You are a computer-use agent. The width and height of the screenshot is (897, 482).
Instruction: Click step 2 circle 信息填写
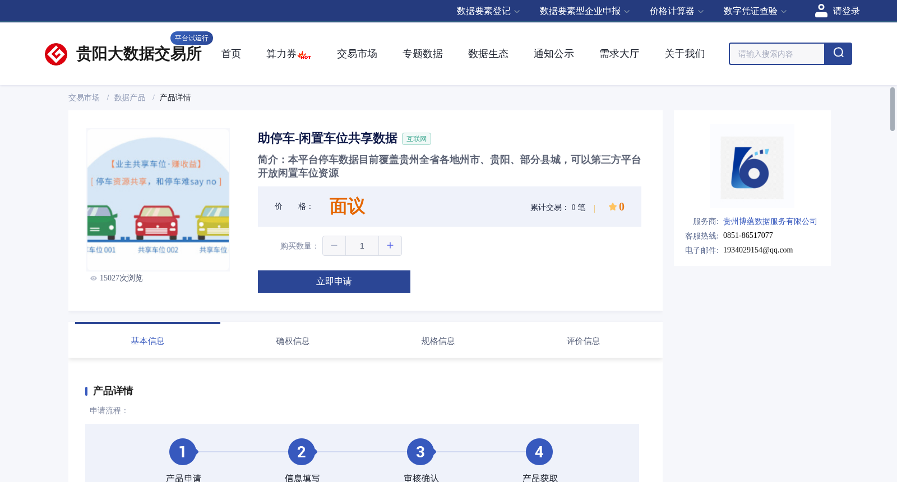click(302, 452)
